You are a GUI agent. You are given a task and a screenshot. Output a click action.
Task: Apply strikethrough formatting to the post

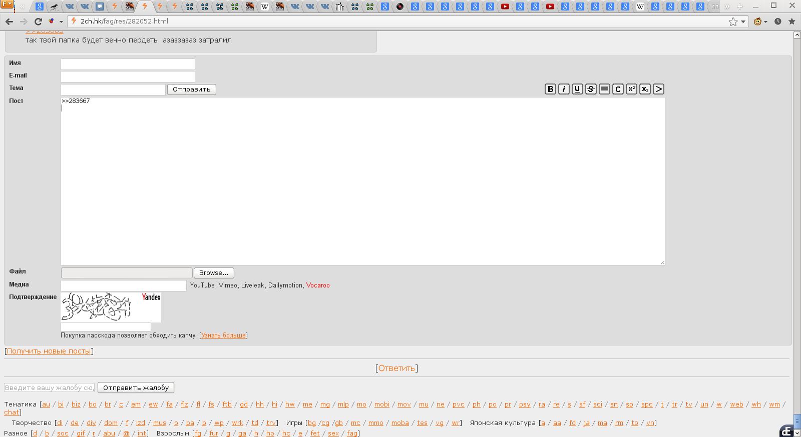591,89
